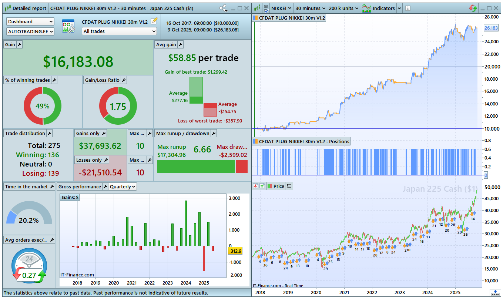Open the Dashboard view dropdown

(30, 22)
